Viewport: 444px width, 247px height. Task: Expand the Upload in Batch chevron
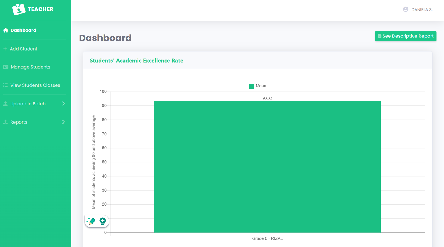(x=64, y=104)
